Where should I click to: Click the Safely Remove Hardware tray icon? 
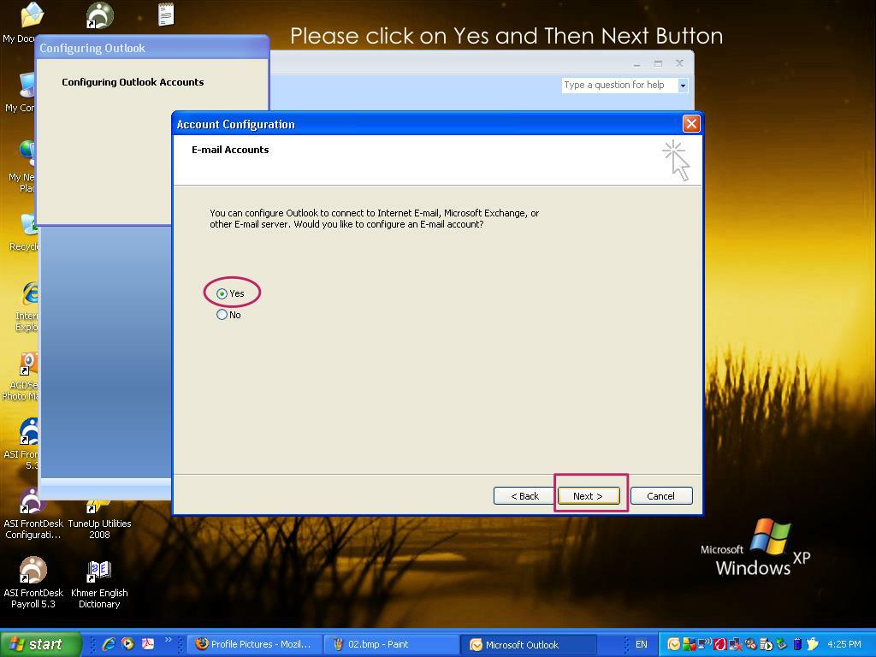(782, 644)
